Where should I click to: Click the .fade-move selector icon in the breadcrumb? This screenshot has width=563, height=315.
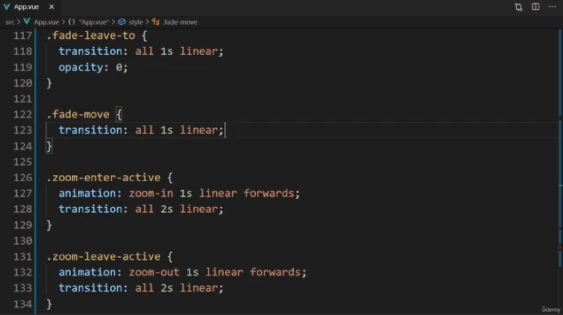tap(156, 22)
